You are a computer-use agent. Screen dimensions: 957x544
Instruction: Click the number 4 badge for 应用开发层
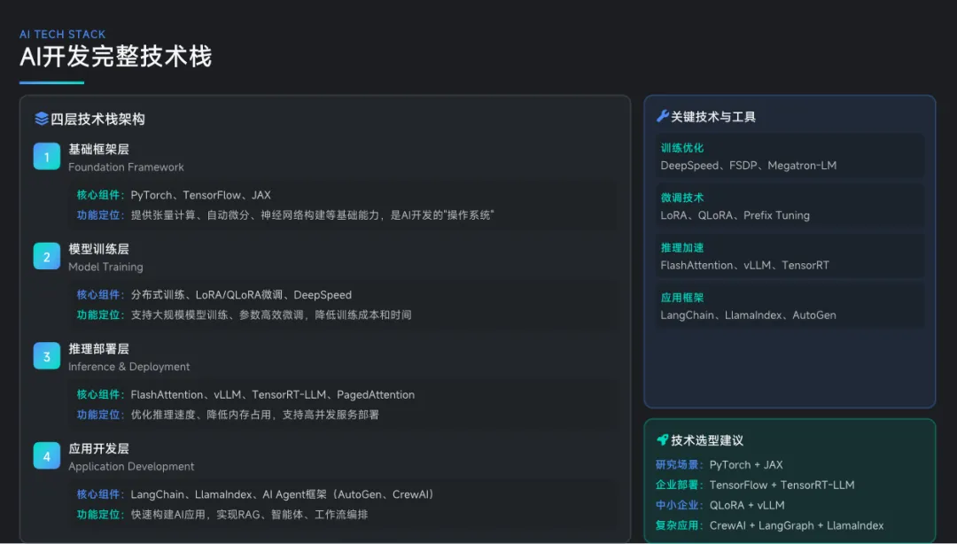point(46,456)
